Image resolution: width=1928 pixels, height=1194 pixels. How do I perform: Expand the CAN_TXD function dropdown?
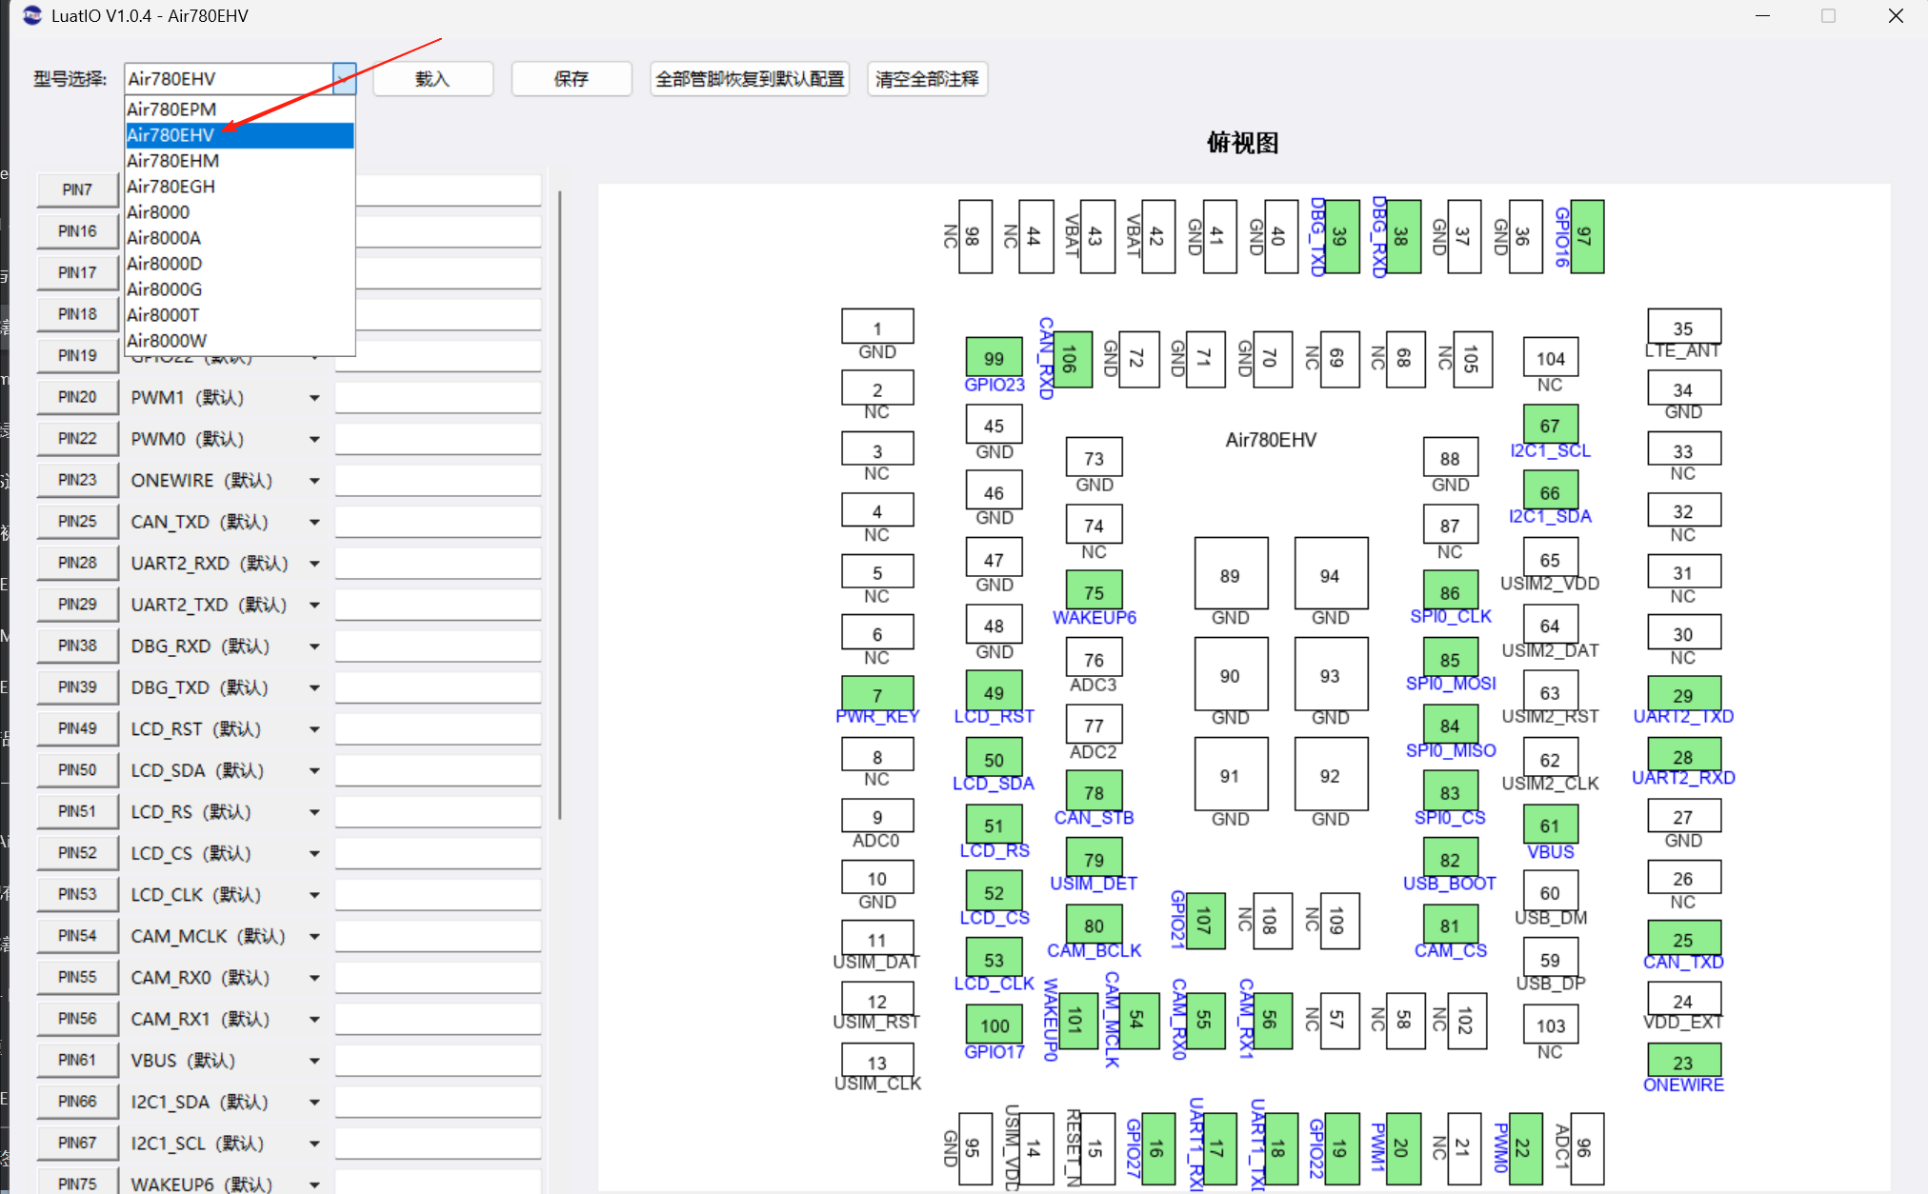click(x=314, y=522)
